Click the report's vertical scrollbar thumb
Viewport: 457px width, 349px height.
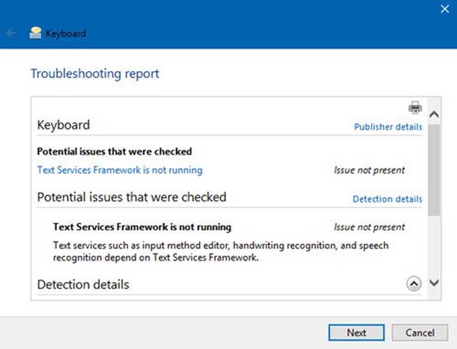pyautogui.click(x=434, y=169)
